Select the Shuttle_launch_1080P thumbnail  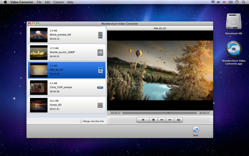pyautogui.click(x=39, y=52)
